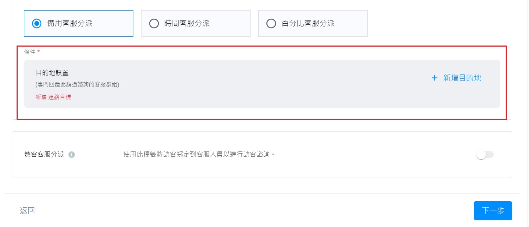Pick the 百分比客服分派 radio option
This screenshot has height=227, width=529.
(x=271, y=24)
